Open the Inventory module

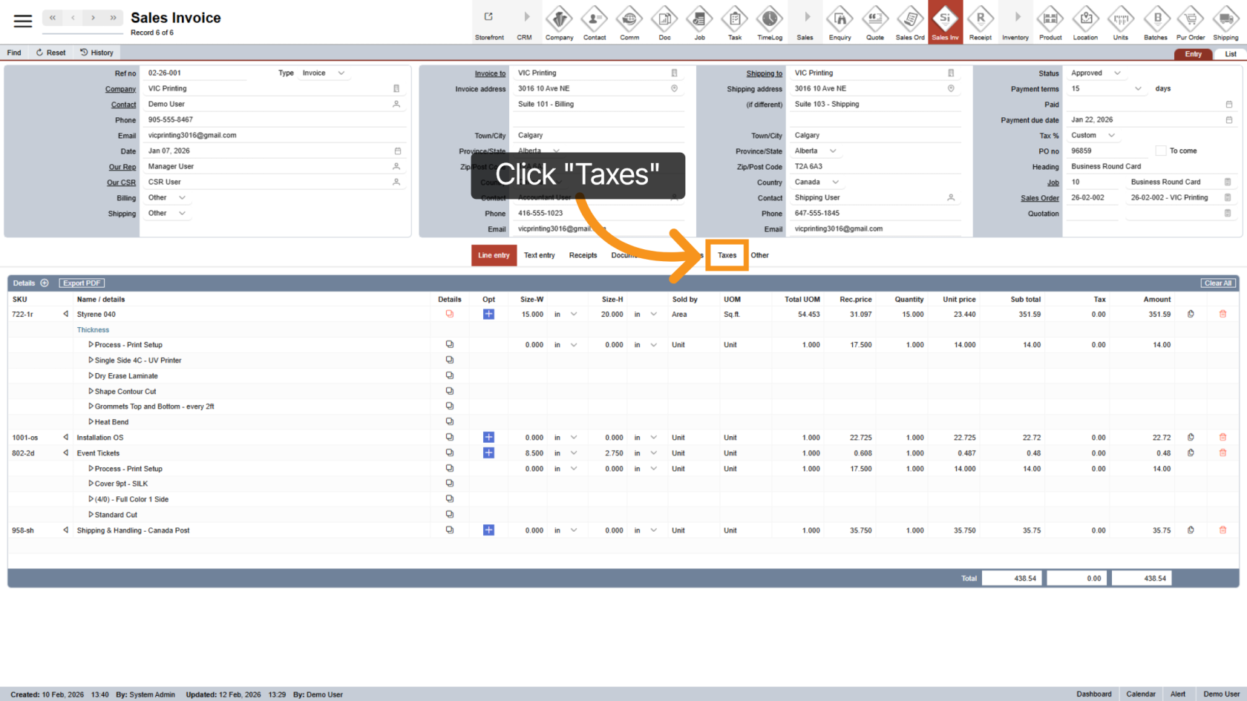point(1015,22)
